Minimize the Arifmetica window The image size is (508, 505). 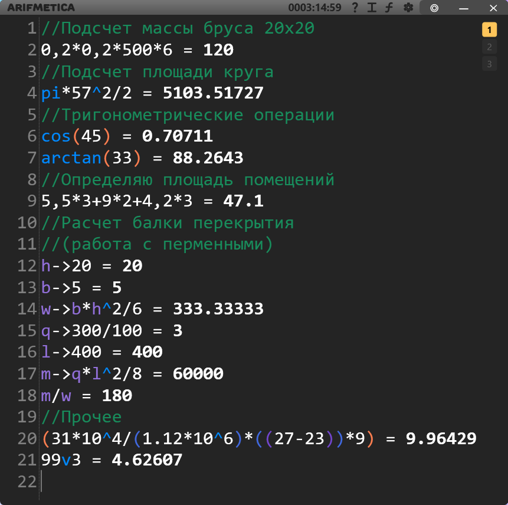pos(464,8)
